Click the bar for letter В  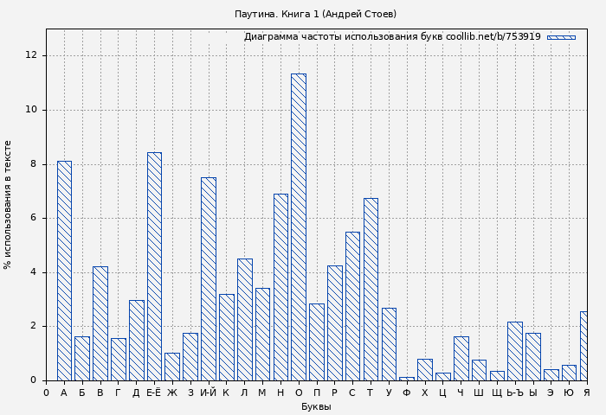coord(100,323)
